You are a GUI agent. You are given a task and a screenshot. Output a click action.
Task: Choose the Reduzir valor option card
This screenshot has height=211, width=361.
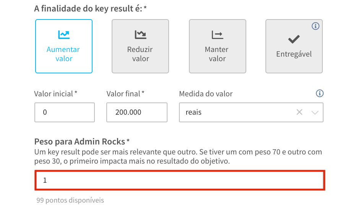coord(140,46)
